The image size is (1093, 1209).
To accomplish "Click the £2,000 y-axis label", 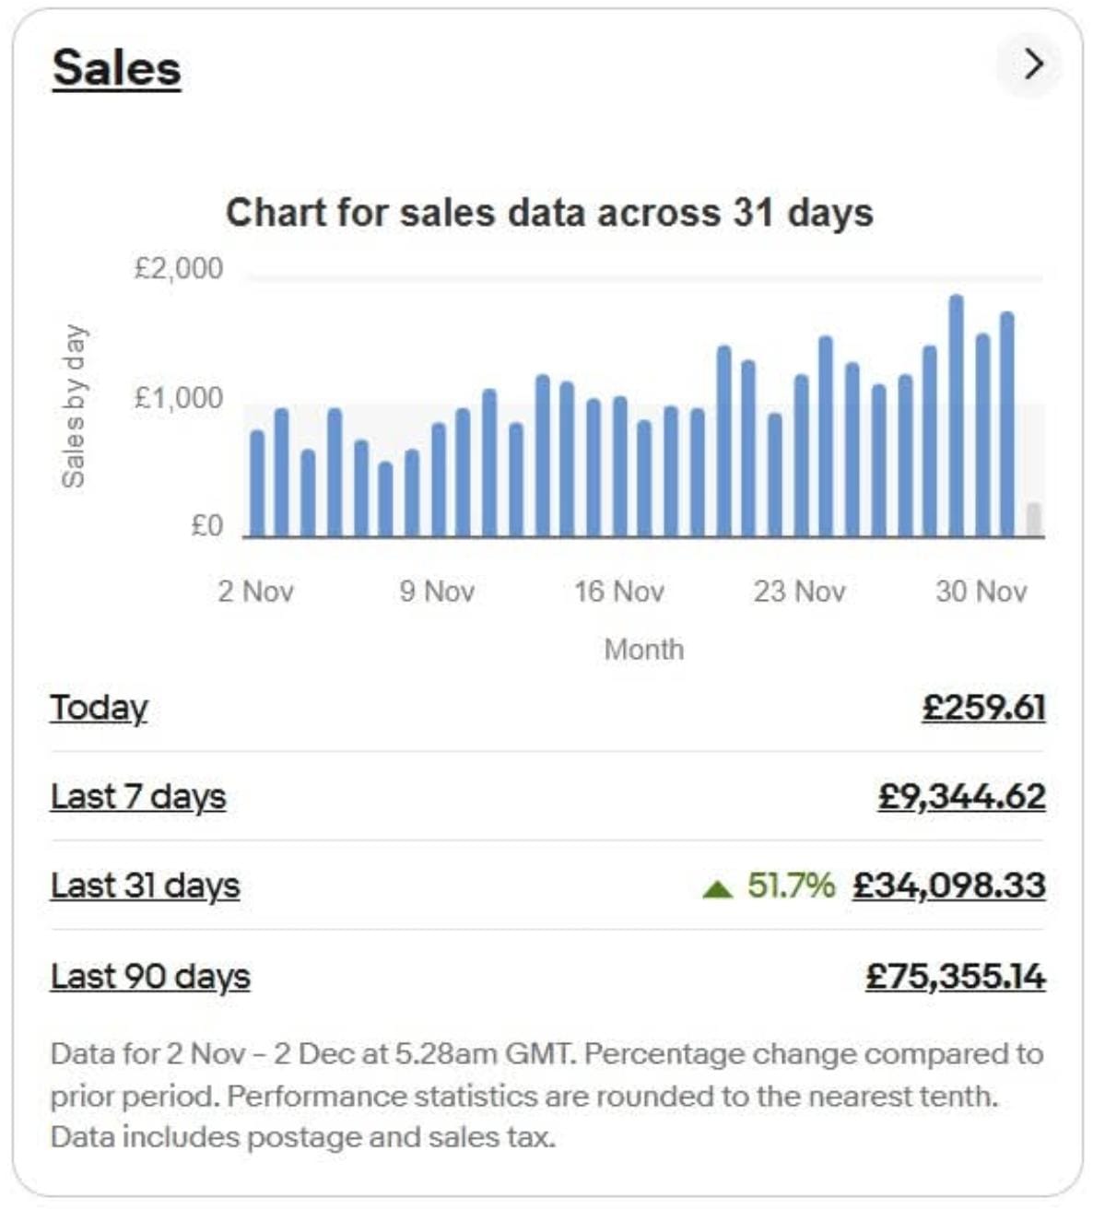I will [x=179, y=268].
